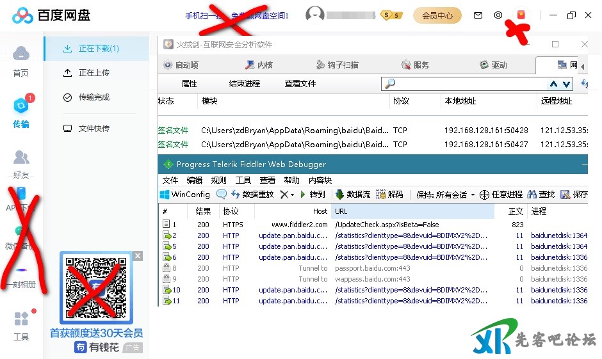The height and width of the screenshot is (359, 602).
Task: Click WinConfig in Fiddler toolbar
Action: click(184, 195)
